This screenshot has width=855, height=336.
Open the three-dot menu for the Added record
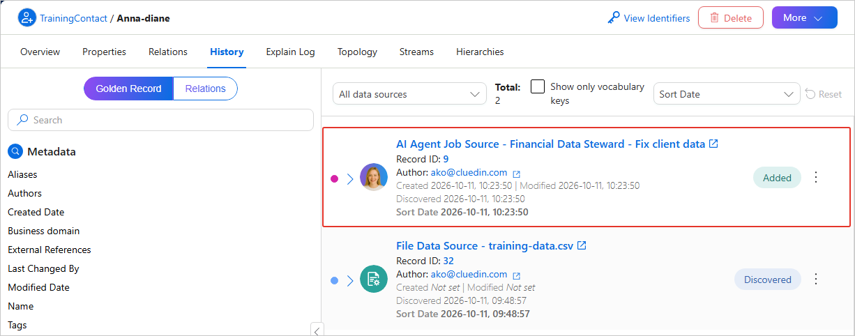click(x=817, y=177)
